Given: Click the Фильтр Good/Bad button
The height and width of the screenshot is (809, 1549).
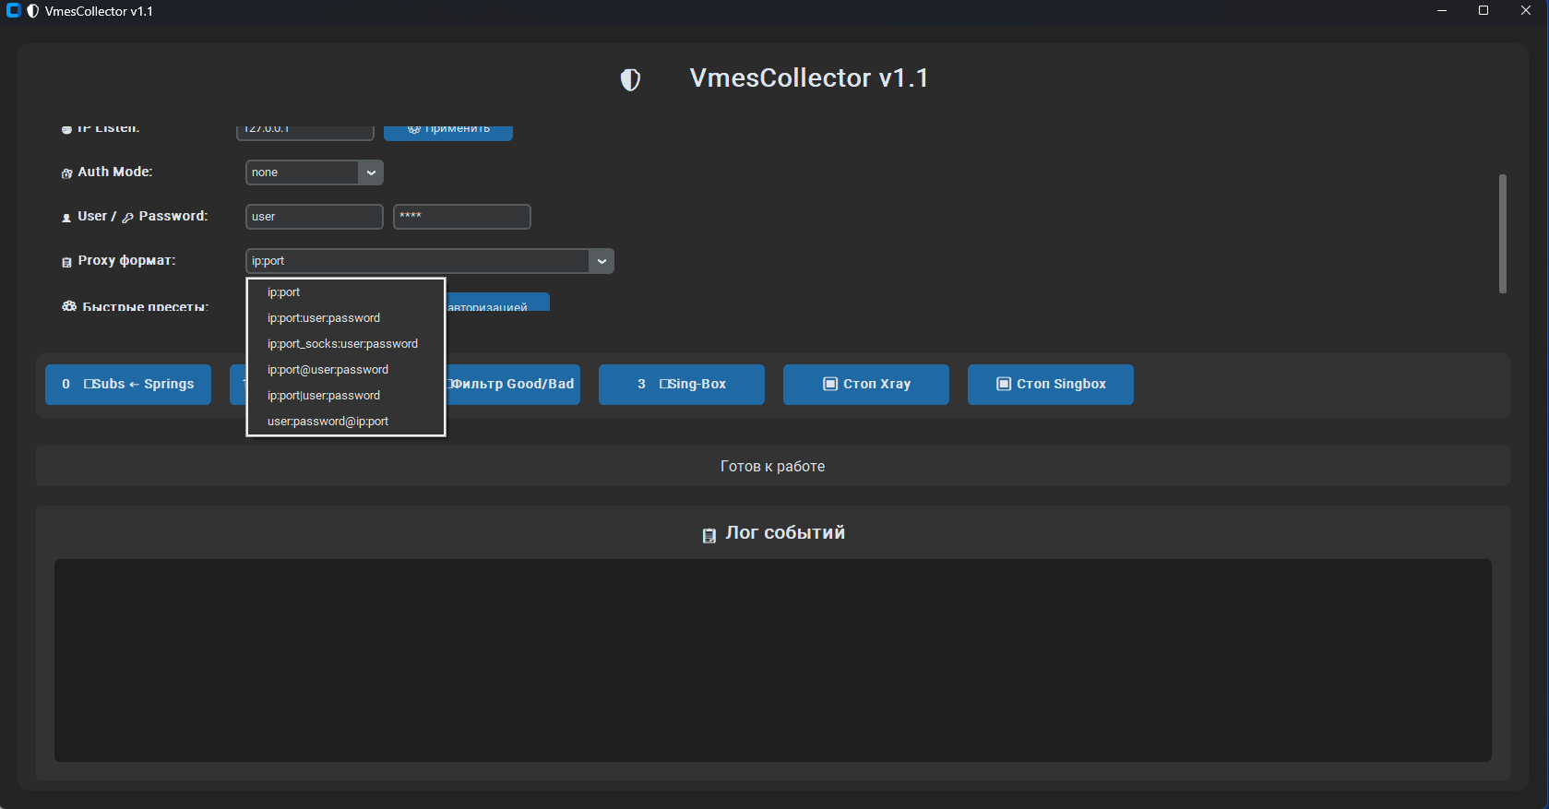Looking at the screenshot, I should [x=513, y=385].
